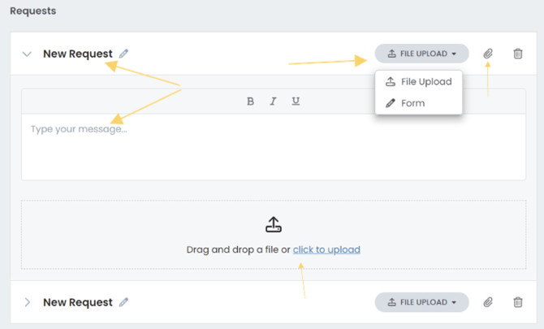544x329 pixels.
Task: Edit the first New Request title pencil
Action: pyautogui.click(x=124, y=54)
